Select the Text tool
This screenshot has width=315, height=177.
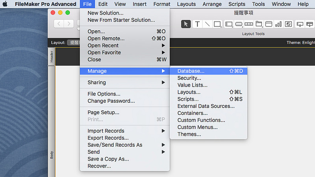pos(197,24)
